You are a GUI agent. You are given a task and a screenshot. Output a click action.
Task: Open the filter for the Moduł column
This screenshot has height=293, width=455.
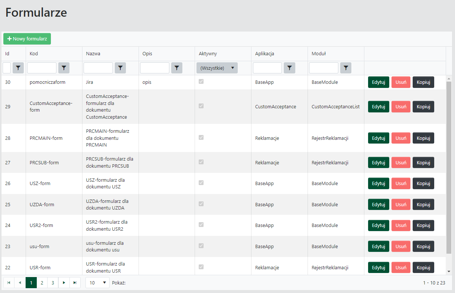(x=345, y=68)
